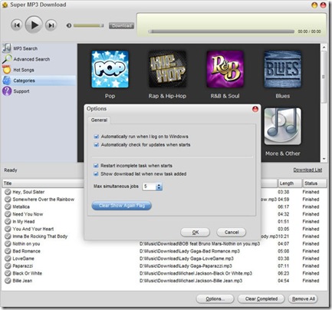Toggle Automatically run when I log on

[x=97, y=137]
